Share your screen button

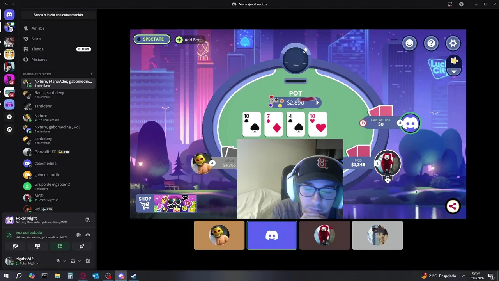pyautogui.click(x=37, y=246)
